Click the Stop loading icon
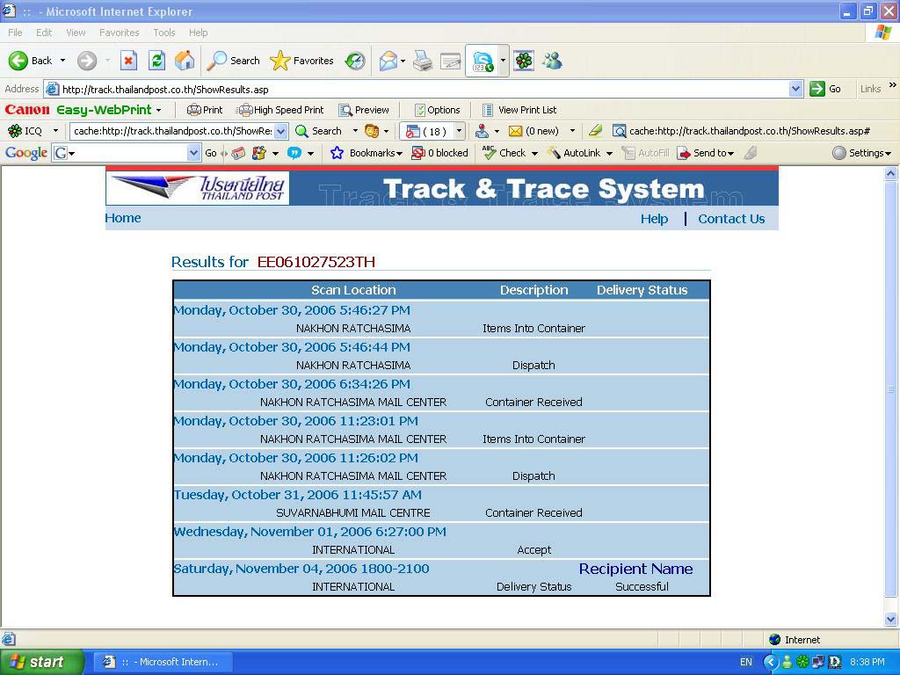 (x=128, y=61)
